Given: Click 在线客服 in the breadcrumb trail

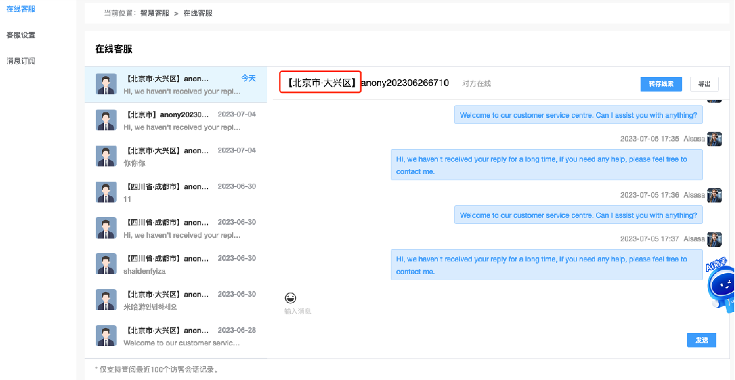Looking at the screenshot, I should [198, 13].
